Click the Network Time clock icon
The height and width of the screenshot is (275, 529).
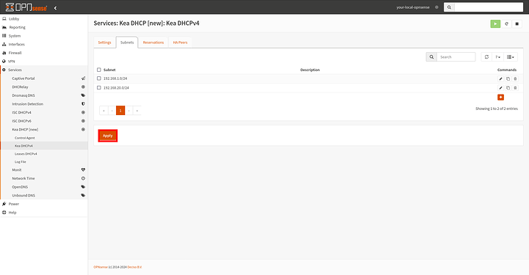point(83,178)
